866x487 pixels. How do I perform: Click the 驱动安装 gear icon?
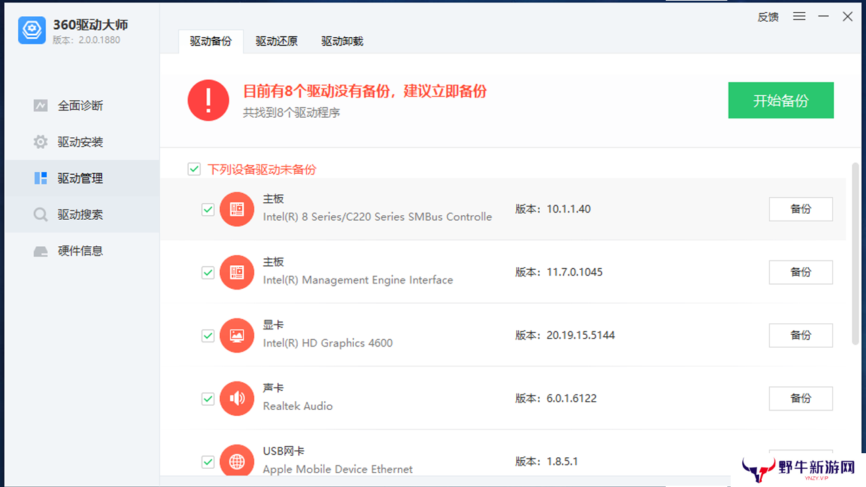pyautogui.click(x=41, y=142)
